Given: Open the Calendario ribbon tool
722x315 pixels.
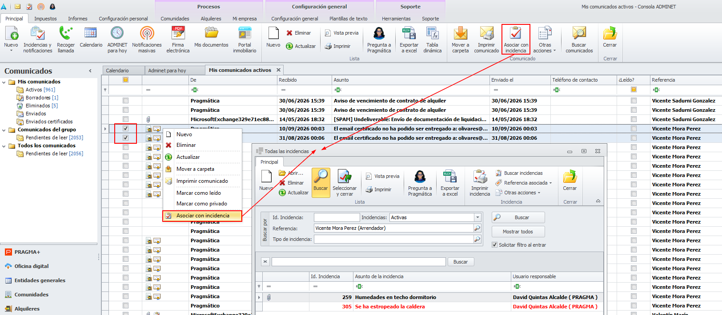Looking at the screenshot, I should (91, 37).
